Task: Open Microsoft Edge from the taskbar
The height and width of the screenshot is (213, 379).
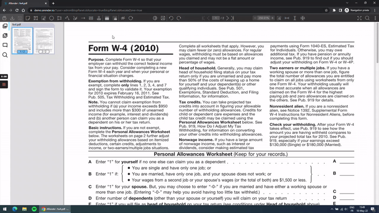Action: pos(15,209)
